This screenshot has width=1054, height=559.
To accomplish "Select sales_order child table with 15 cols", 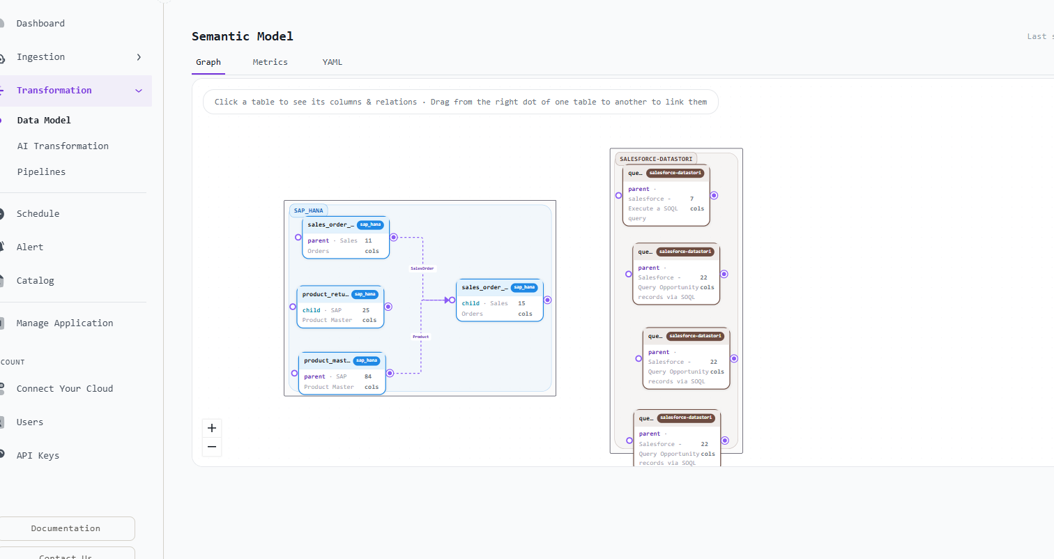I will click(500, 300).
